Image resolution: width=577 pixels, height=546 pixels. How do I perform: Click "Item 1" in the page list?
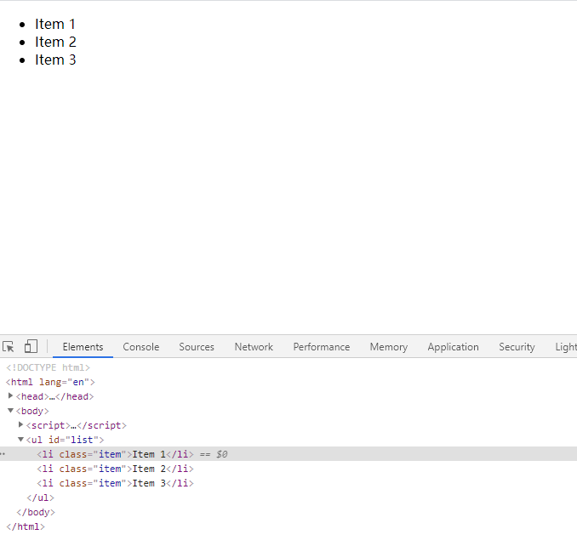55,25
